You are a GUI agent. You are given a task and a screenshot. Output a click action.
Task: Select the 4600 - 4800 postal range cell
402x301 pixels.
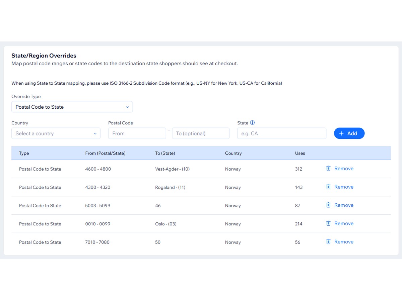click(98, 169)
